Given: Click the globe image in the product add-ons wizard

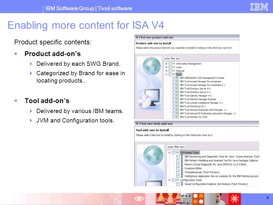Looking at the screenshot, I should [152, 66].
